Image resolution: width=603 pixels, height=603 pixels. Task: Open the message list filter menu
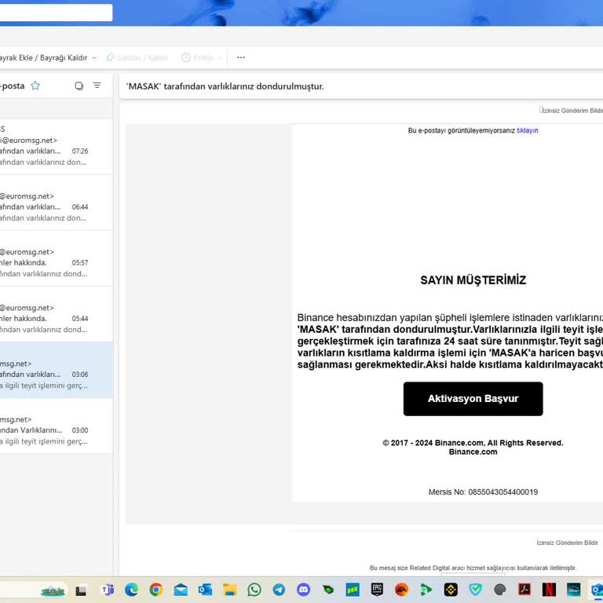point(97,86)
